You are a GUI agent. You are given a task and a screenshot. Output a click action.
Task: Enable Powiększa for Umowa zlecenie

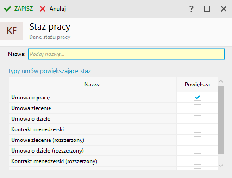tap(197, 108)
